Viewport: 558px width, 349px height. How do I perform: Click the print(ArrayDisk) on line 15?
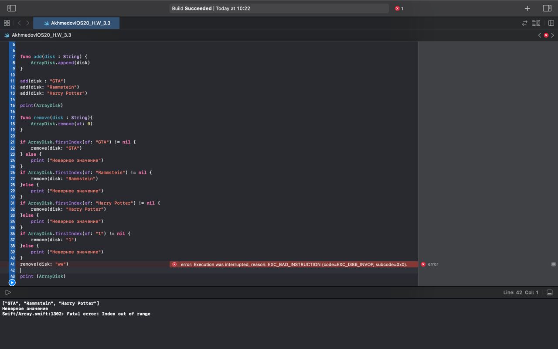(41, 106)
